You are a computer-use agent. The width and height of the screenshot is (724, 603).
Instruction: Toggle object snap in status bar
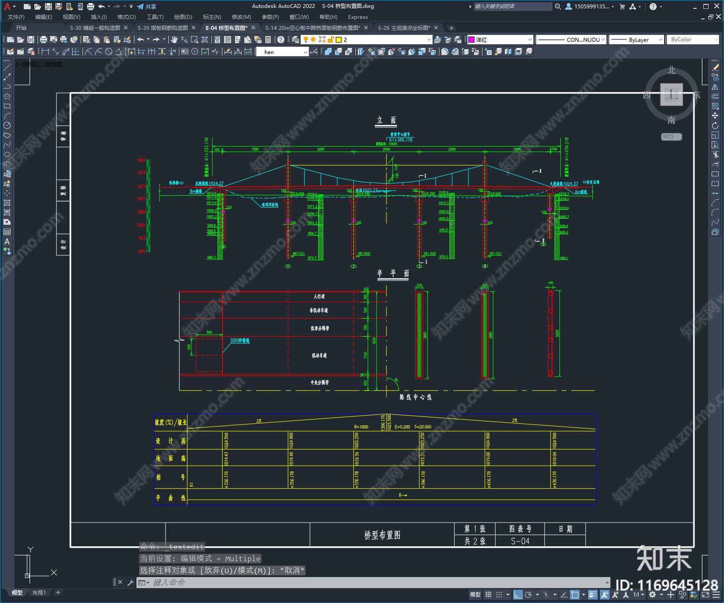575,594
